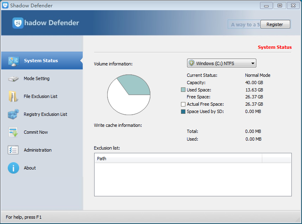Click the Mode Setting drive icon
The width and height of the screenshot is (302, 224).
tap(13, 79)
